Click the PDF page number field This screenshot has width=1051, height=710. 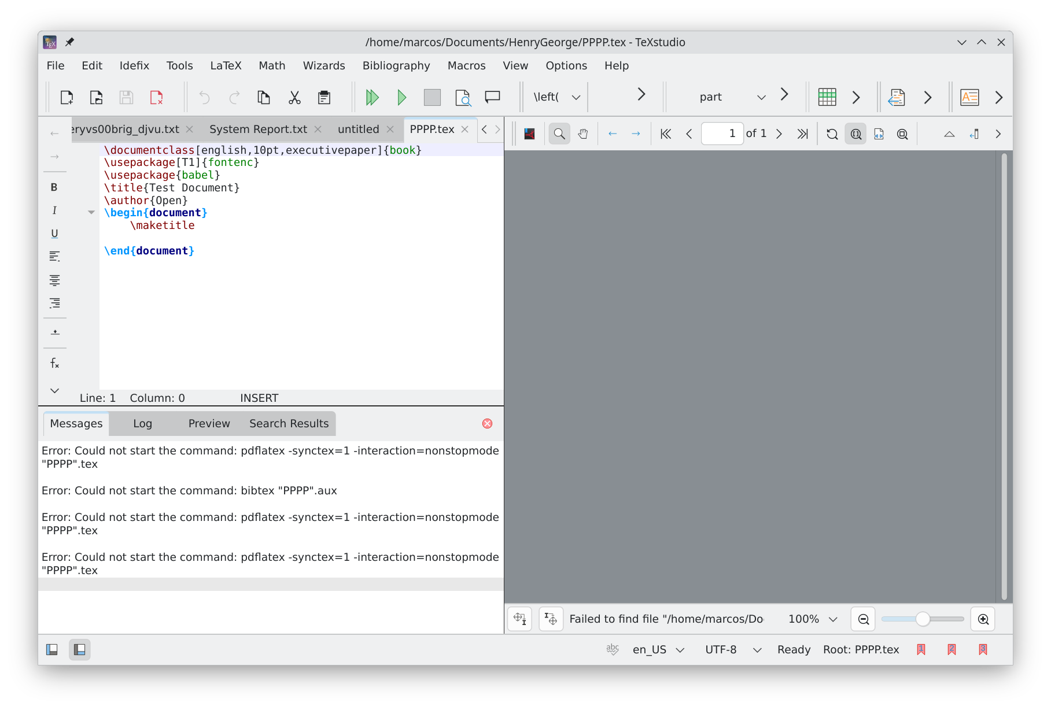722,134
